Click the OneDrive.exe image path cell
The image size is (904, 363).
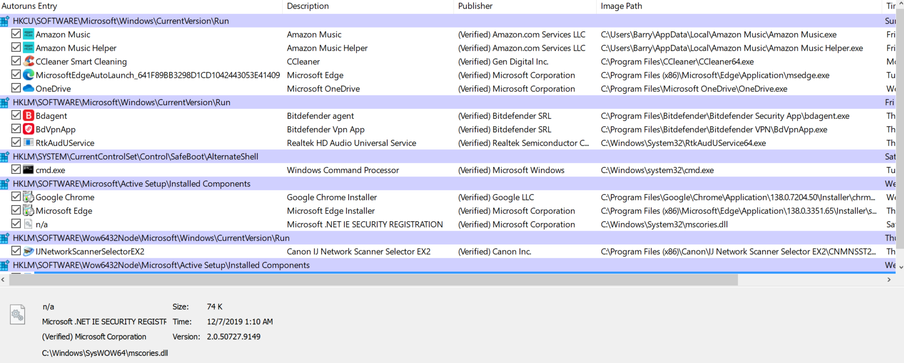[694, 88]
